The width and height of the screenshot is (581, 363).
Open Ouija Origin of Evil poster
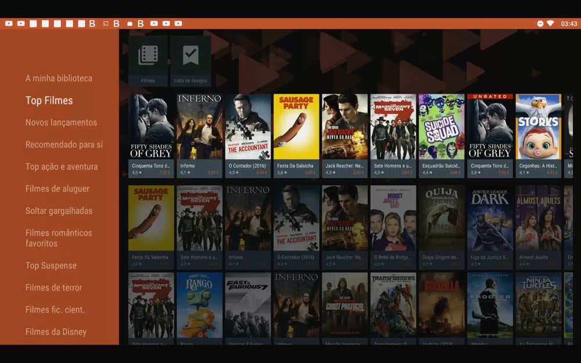pos(442,218)
